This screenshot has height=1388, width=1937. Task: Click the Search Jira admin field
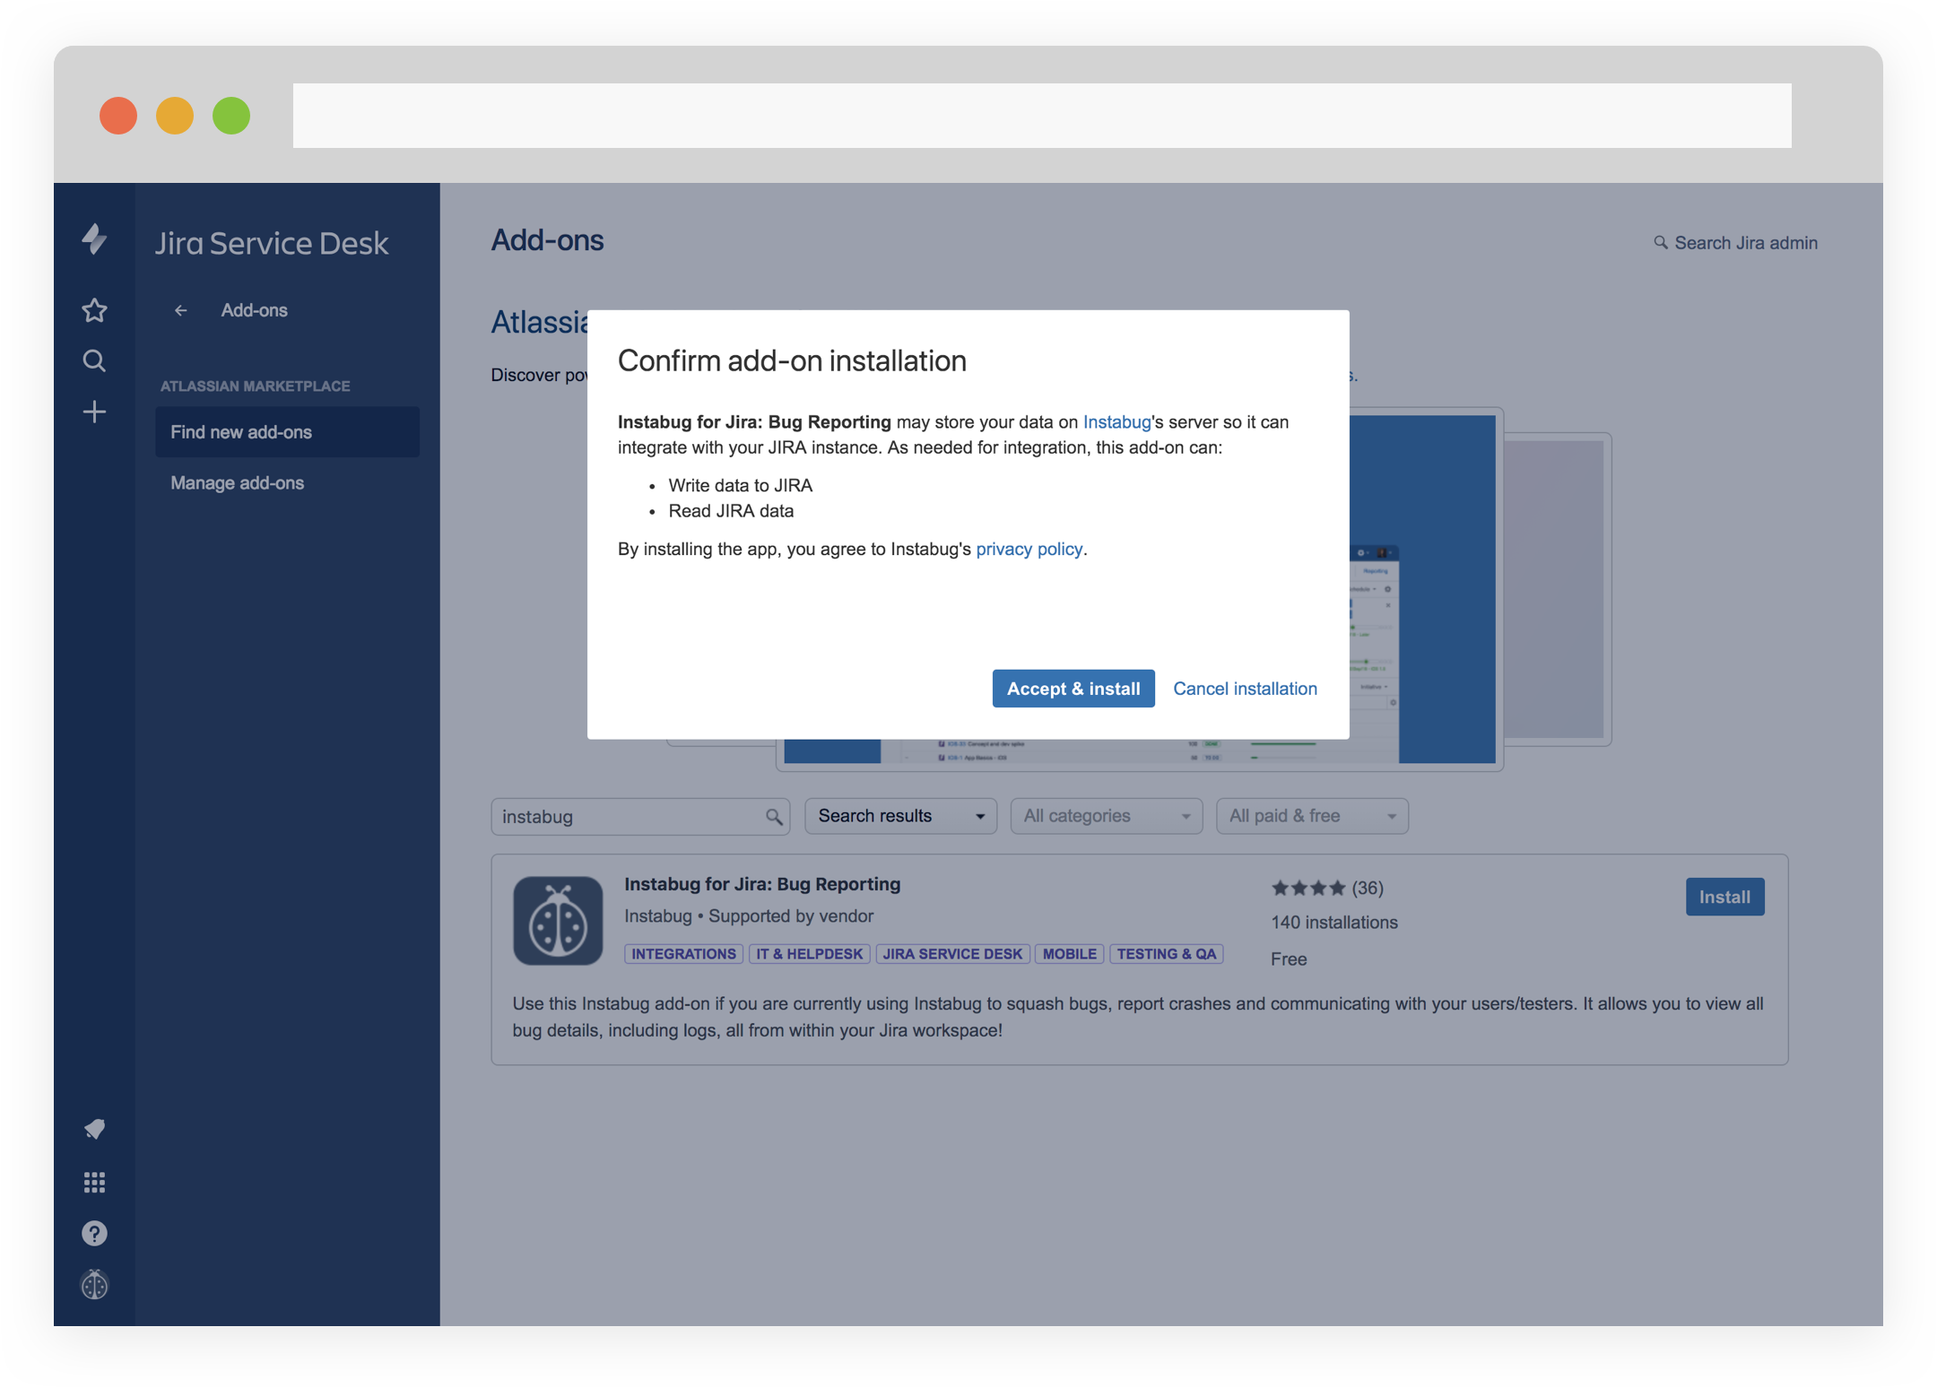click(x=1745, y=243)
